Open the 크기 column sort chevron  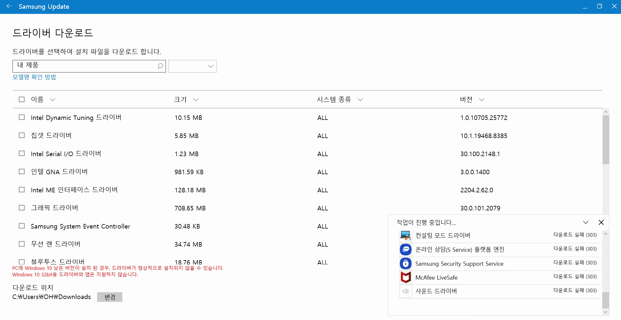[x=196, y=100]
